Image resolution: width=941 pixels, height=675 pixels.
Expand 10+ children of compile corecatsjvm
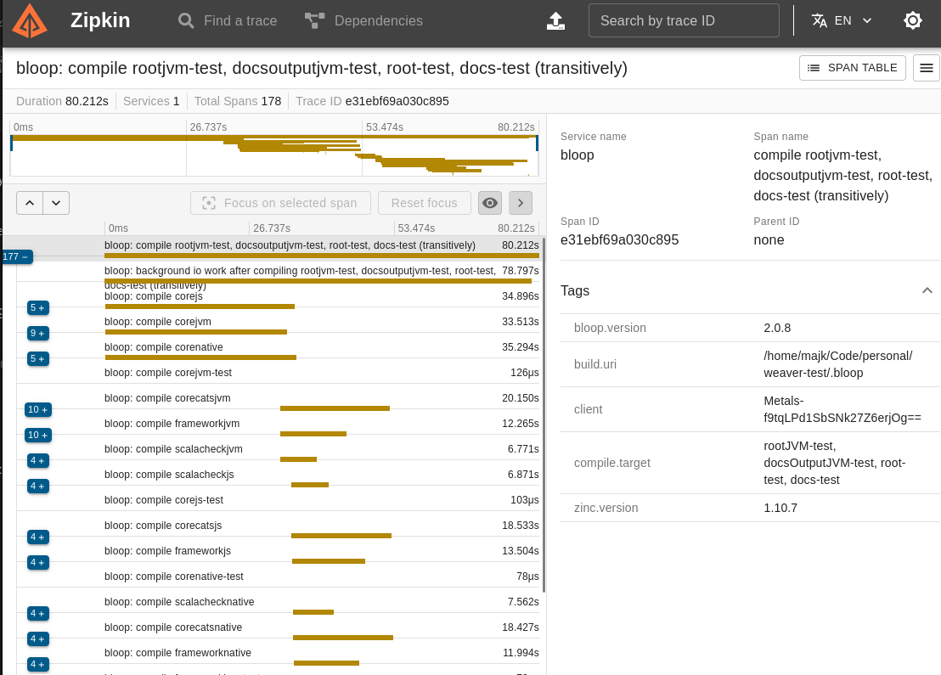pos(38,410)
